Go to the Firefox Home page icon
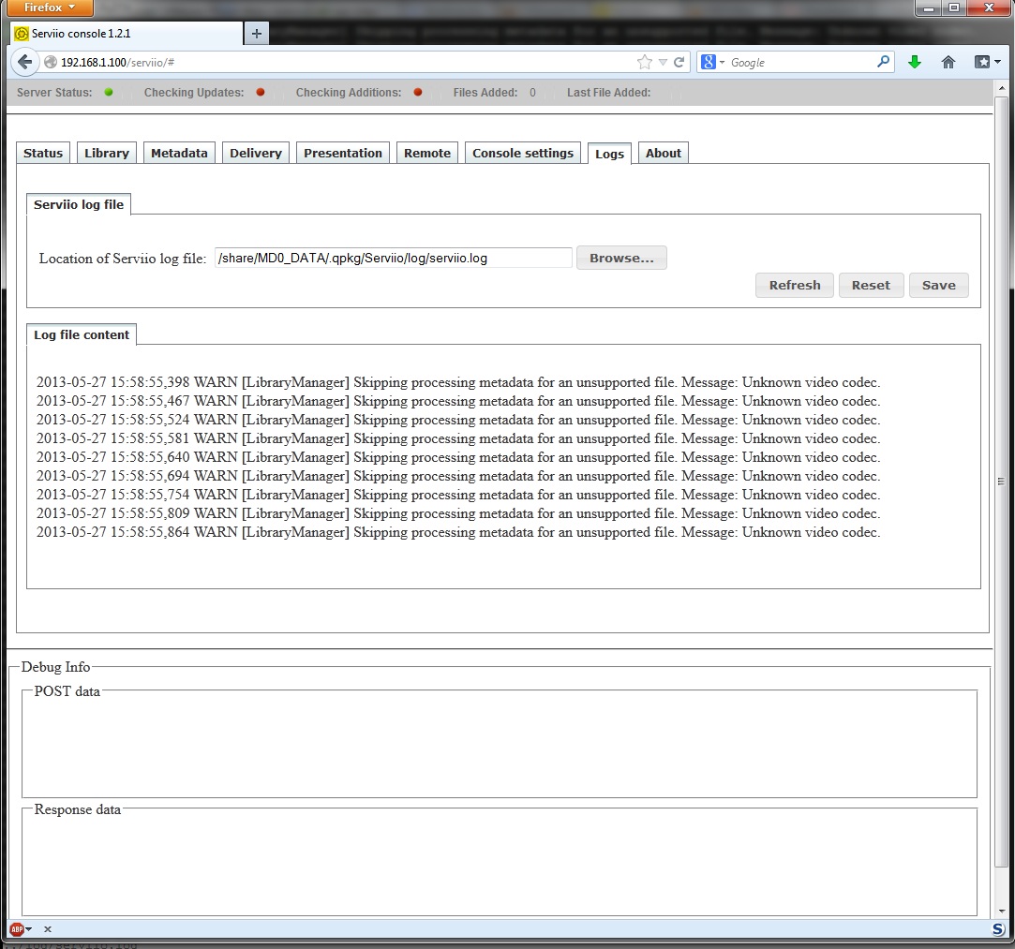This screenshot has height=949, width=1015. coord(948,62)
